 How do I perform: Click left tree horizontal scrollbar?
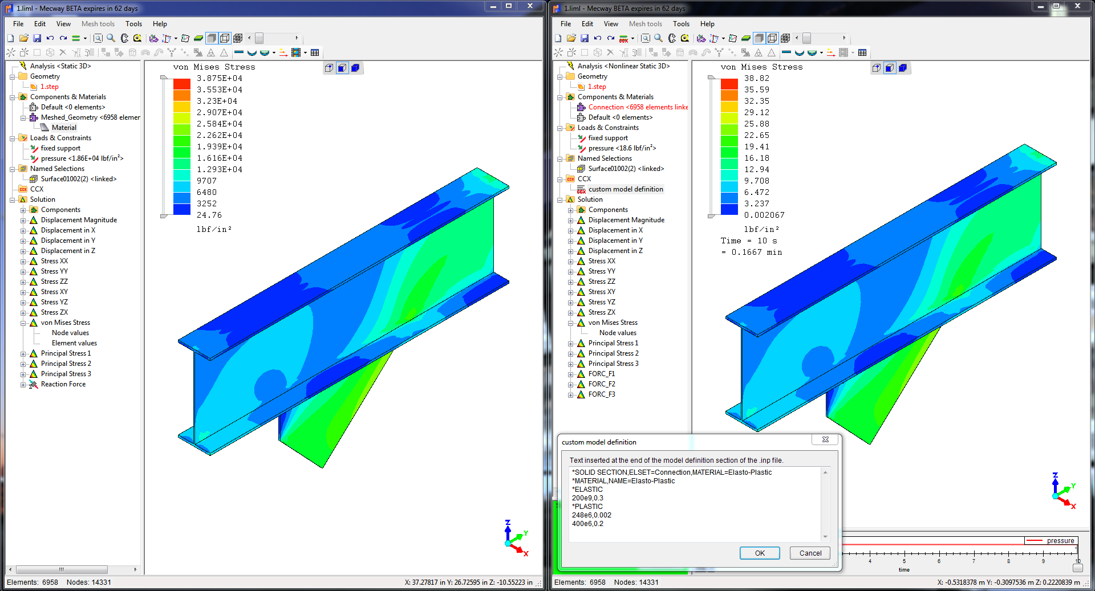click(62, 569)
